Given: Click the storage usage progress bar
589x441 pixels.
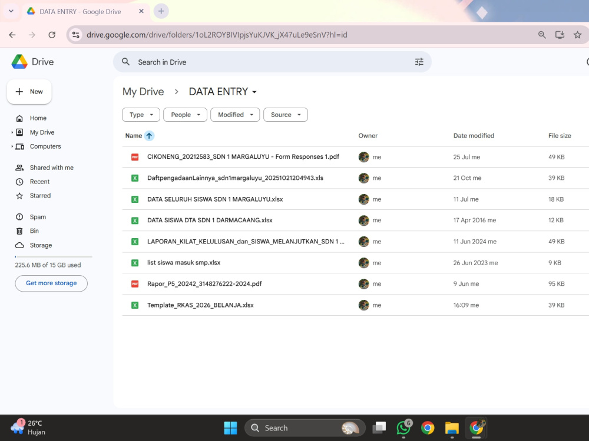Looking at the screenshot, I should pos(54,256).
